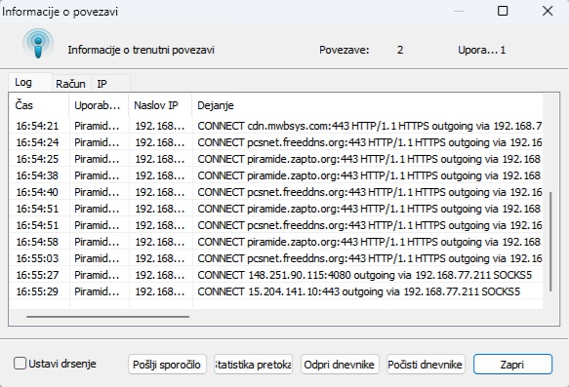Open Statistika pretoka
Screen dimensions: 569x387
pyautogui.click(x=253, y=365)
